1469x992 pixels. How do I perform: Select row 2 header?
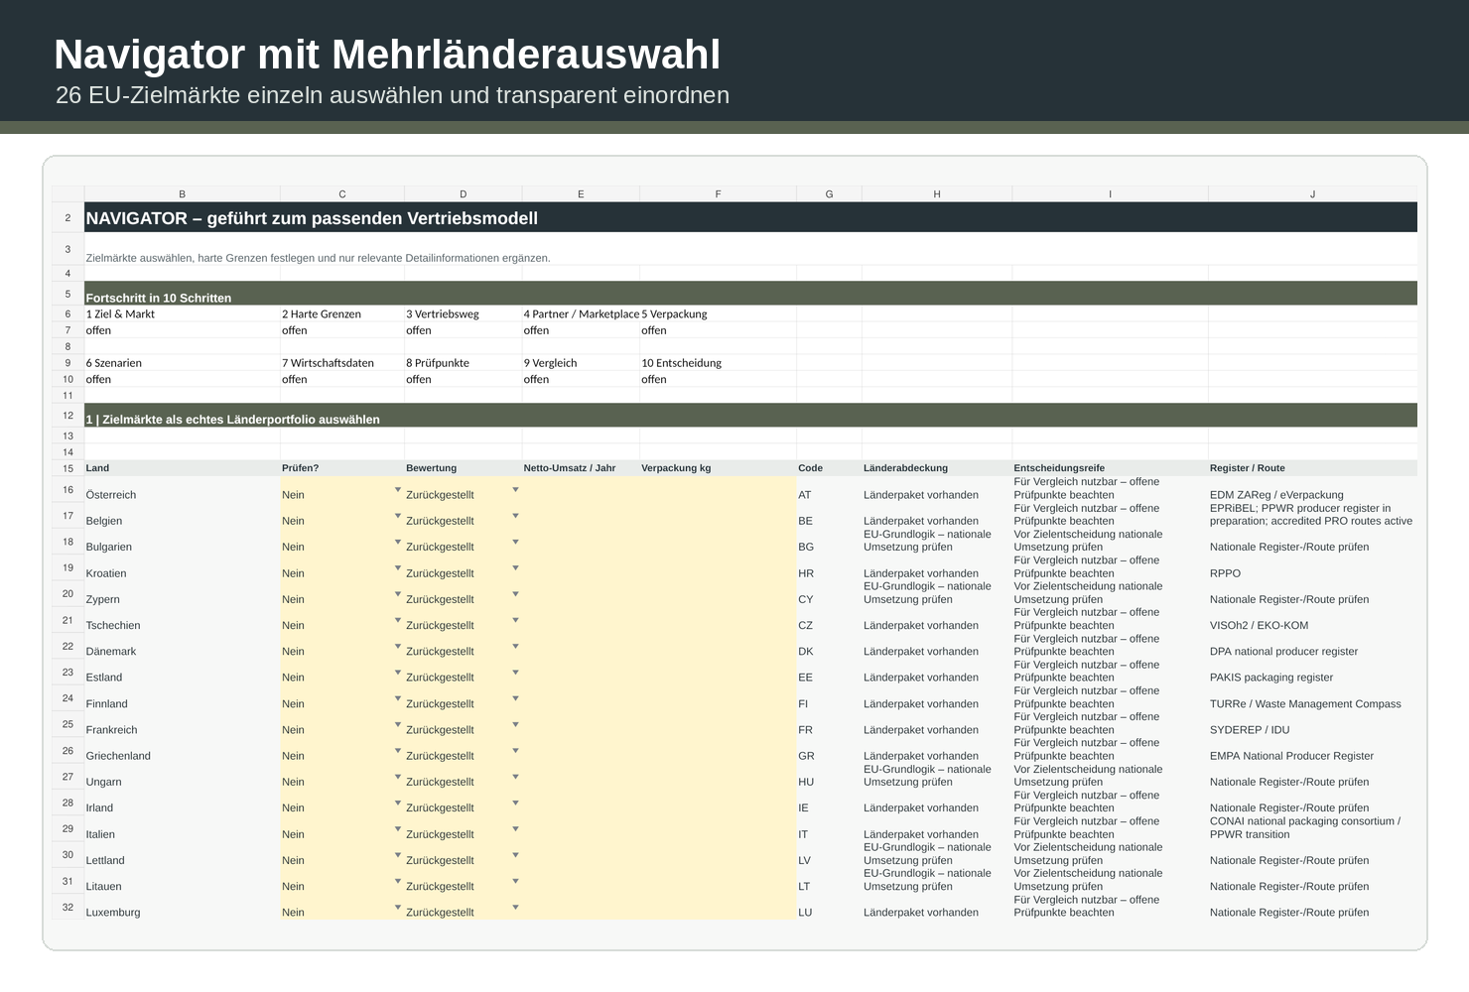point(68,217)
